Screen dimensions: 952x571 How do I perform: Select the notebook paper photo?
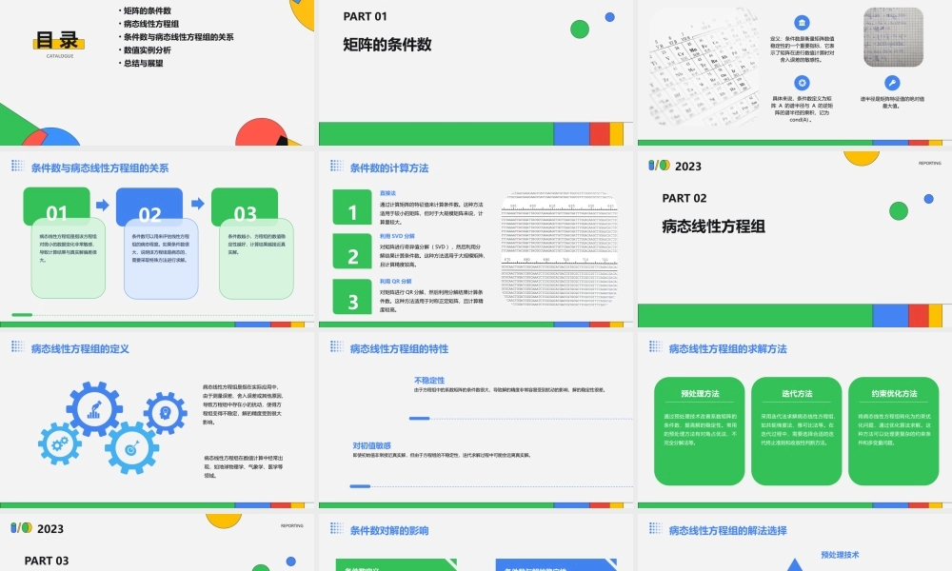pyautogui.click(x=893, y=37)
